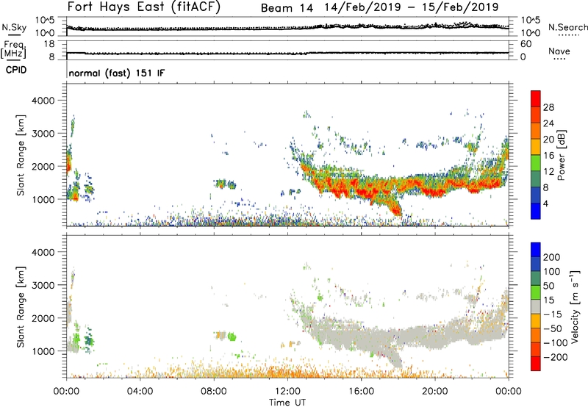This screenshot has height=407, width=588.
Task: Click the Velocity [m s⁻¹] colorbar label
Action: coord(575,306)
